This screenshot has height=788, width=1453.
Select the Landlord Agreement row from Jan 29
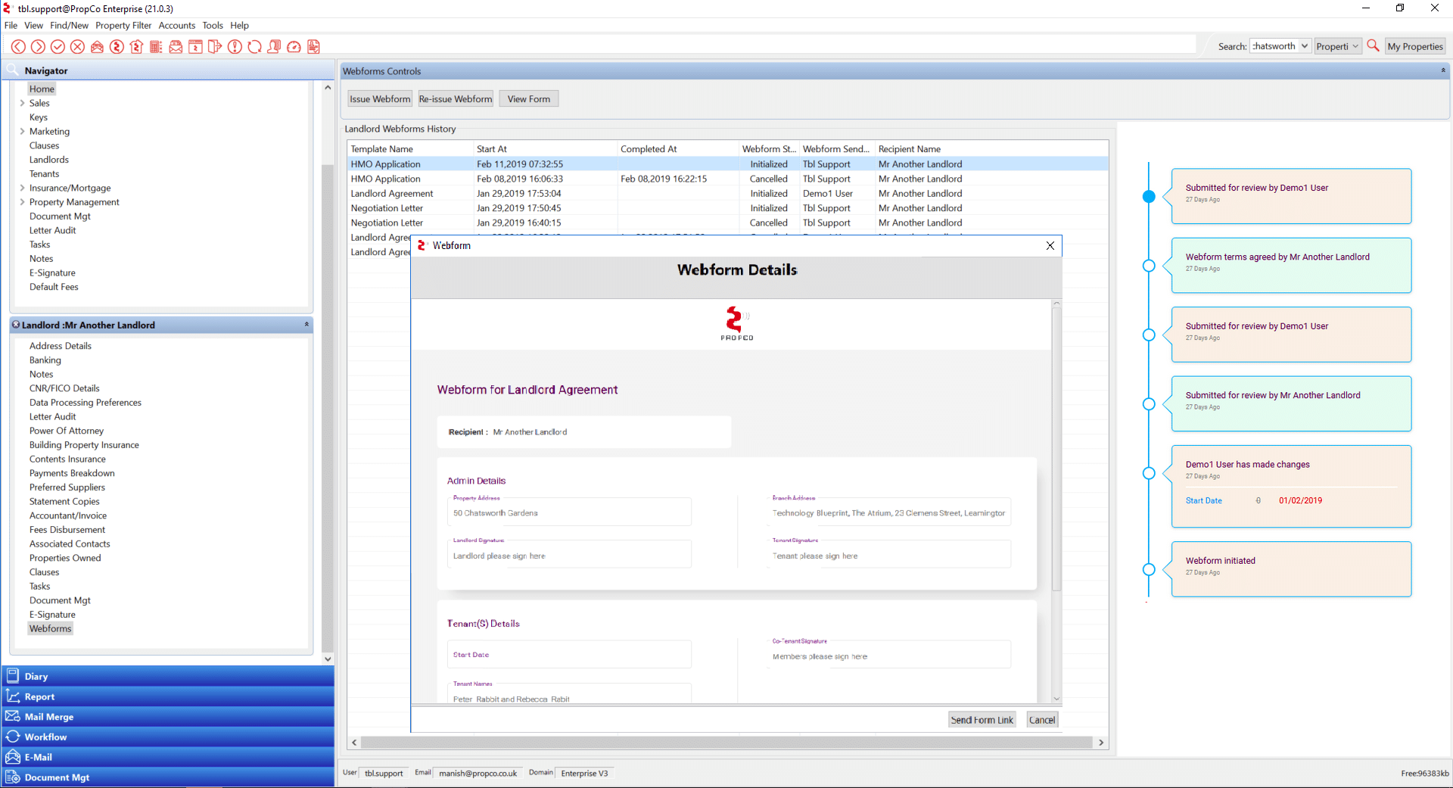pos(727,193)
